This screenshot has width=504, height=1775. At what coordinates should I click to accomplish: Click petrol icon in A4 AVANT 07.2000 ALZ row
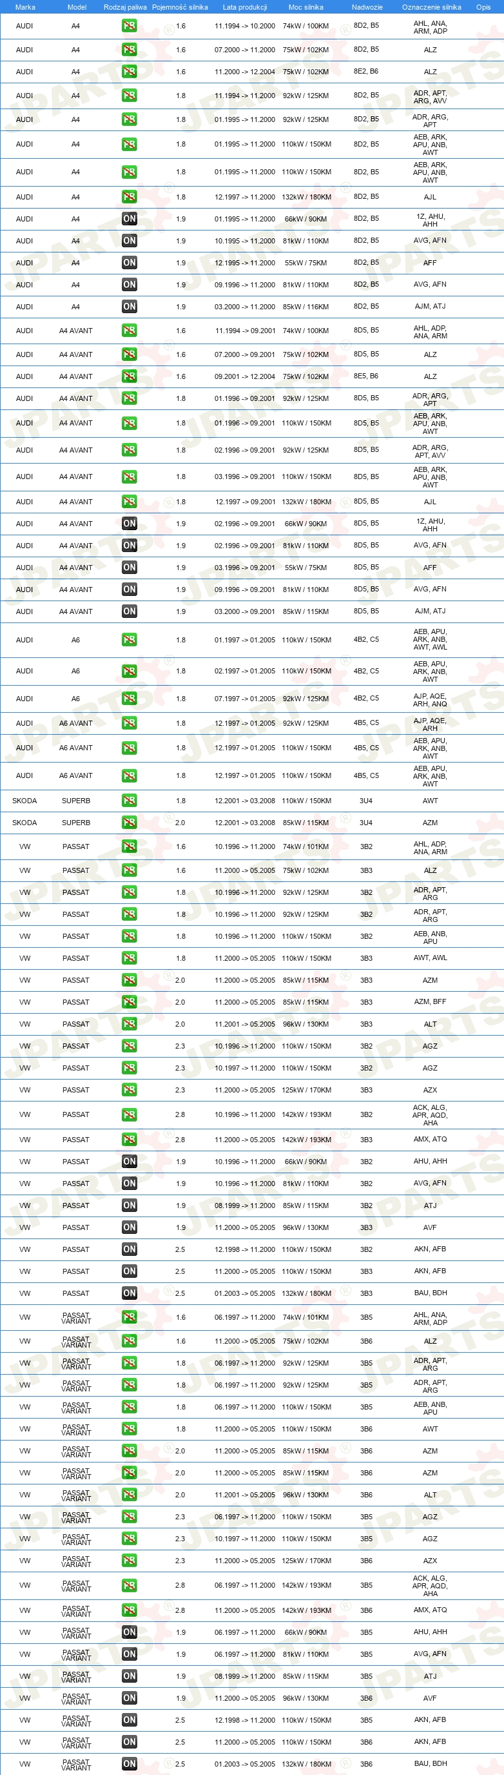point(130,354)
